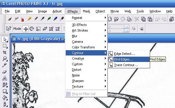Select the Zoom magnifier tool
175x108 pixels.
5,59
